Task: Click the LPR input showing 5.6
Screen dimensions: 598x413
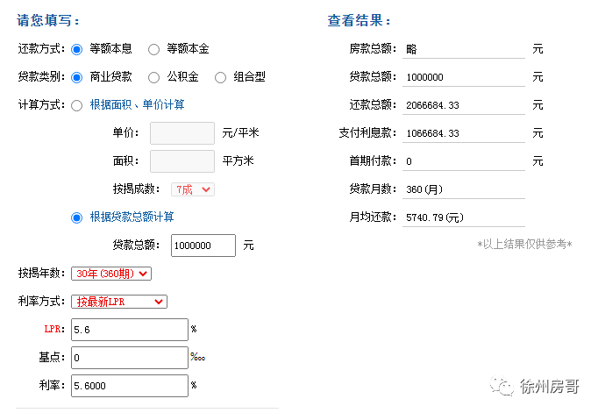Action: click(131, 330)
